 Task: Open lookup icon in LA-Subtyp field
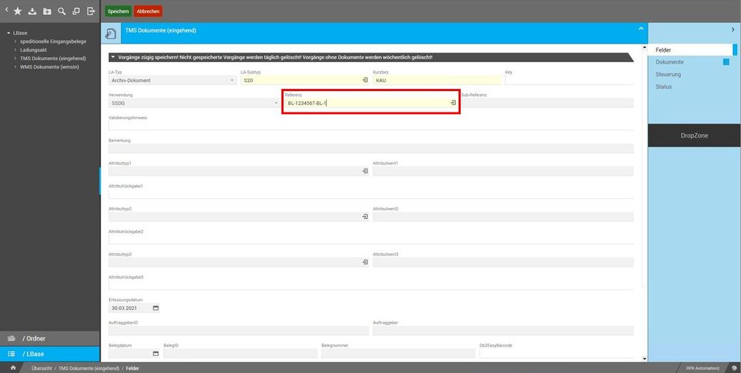pyautogui.click(x=365, y=80)
